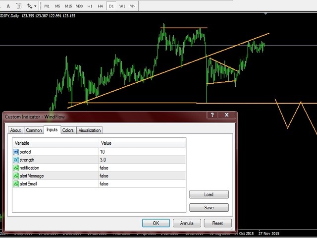
Task: Click the 'strength' variable name
Action: [x=27, y=160]
